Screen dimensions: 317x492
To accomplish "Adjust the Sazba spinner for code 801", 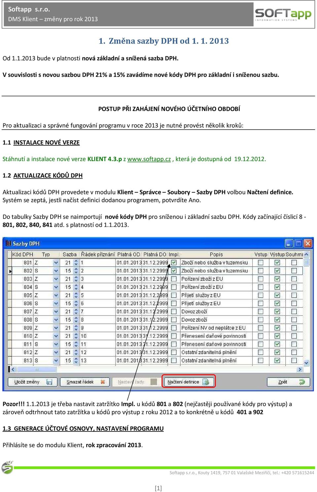I will [x=76, y=263].
